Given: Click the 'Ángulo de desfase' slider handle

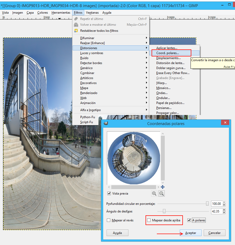Looking at the screenshot, I should 164,211.
